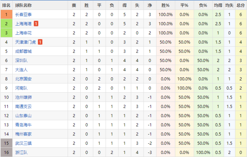Go to the 北京国安 team link
Viewport: 247px width, 157px height.
[23, 79]
